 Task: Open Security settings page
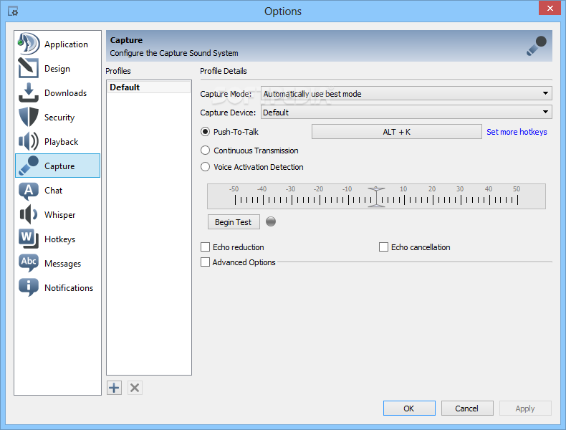coord(59,118)
